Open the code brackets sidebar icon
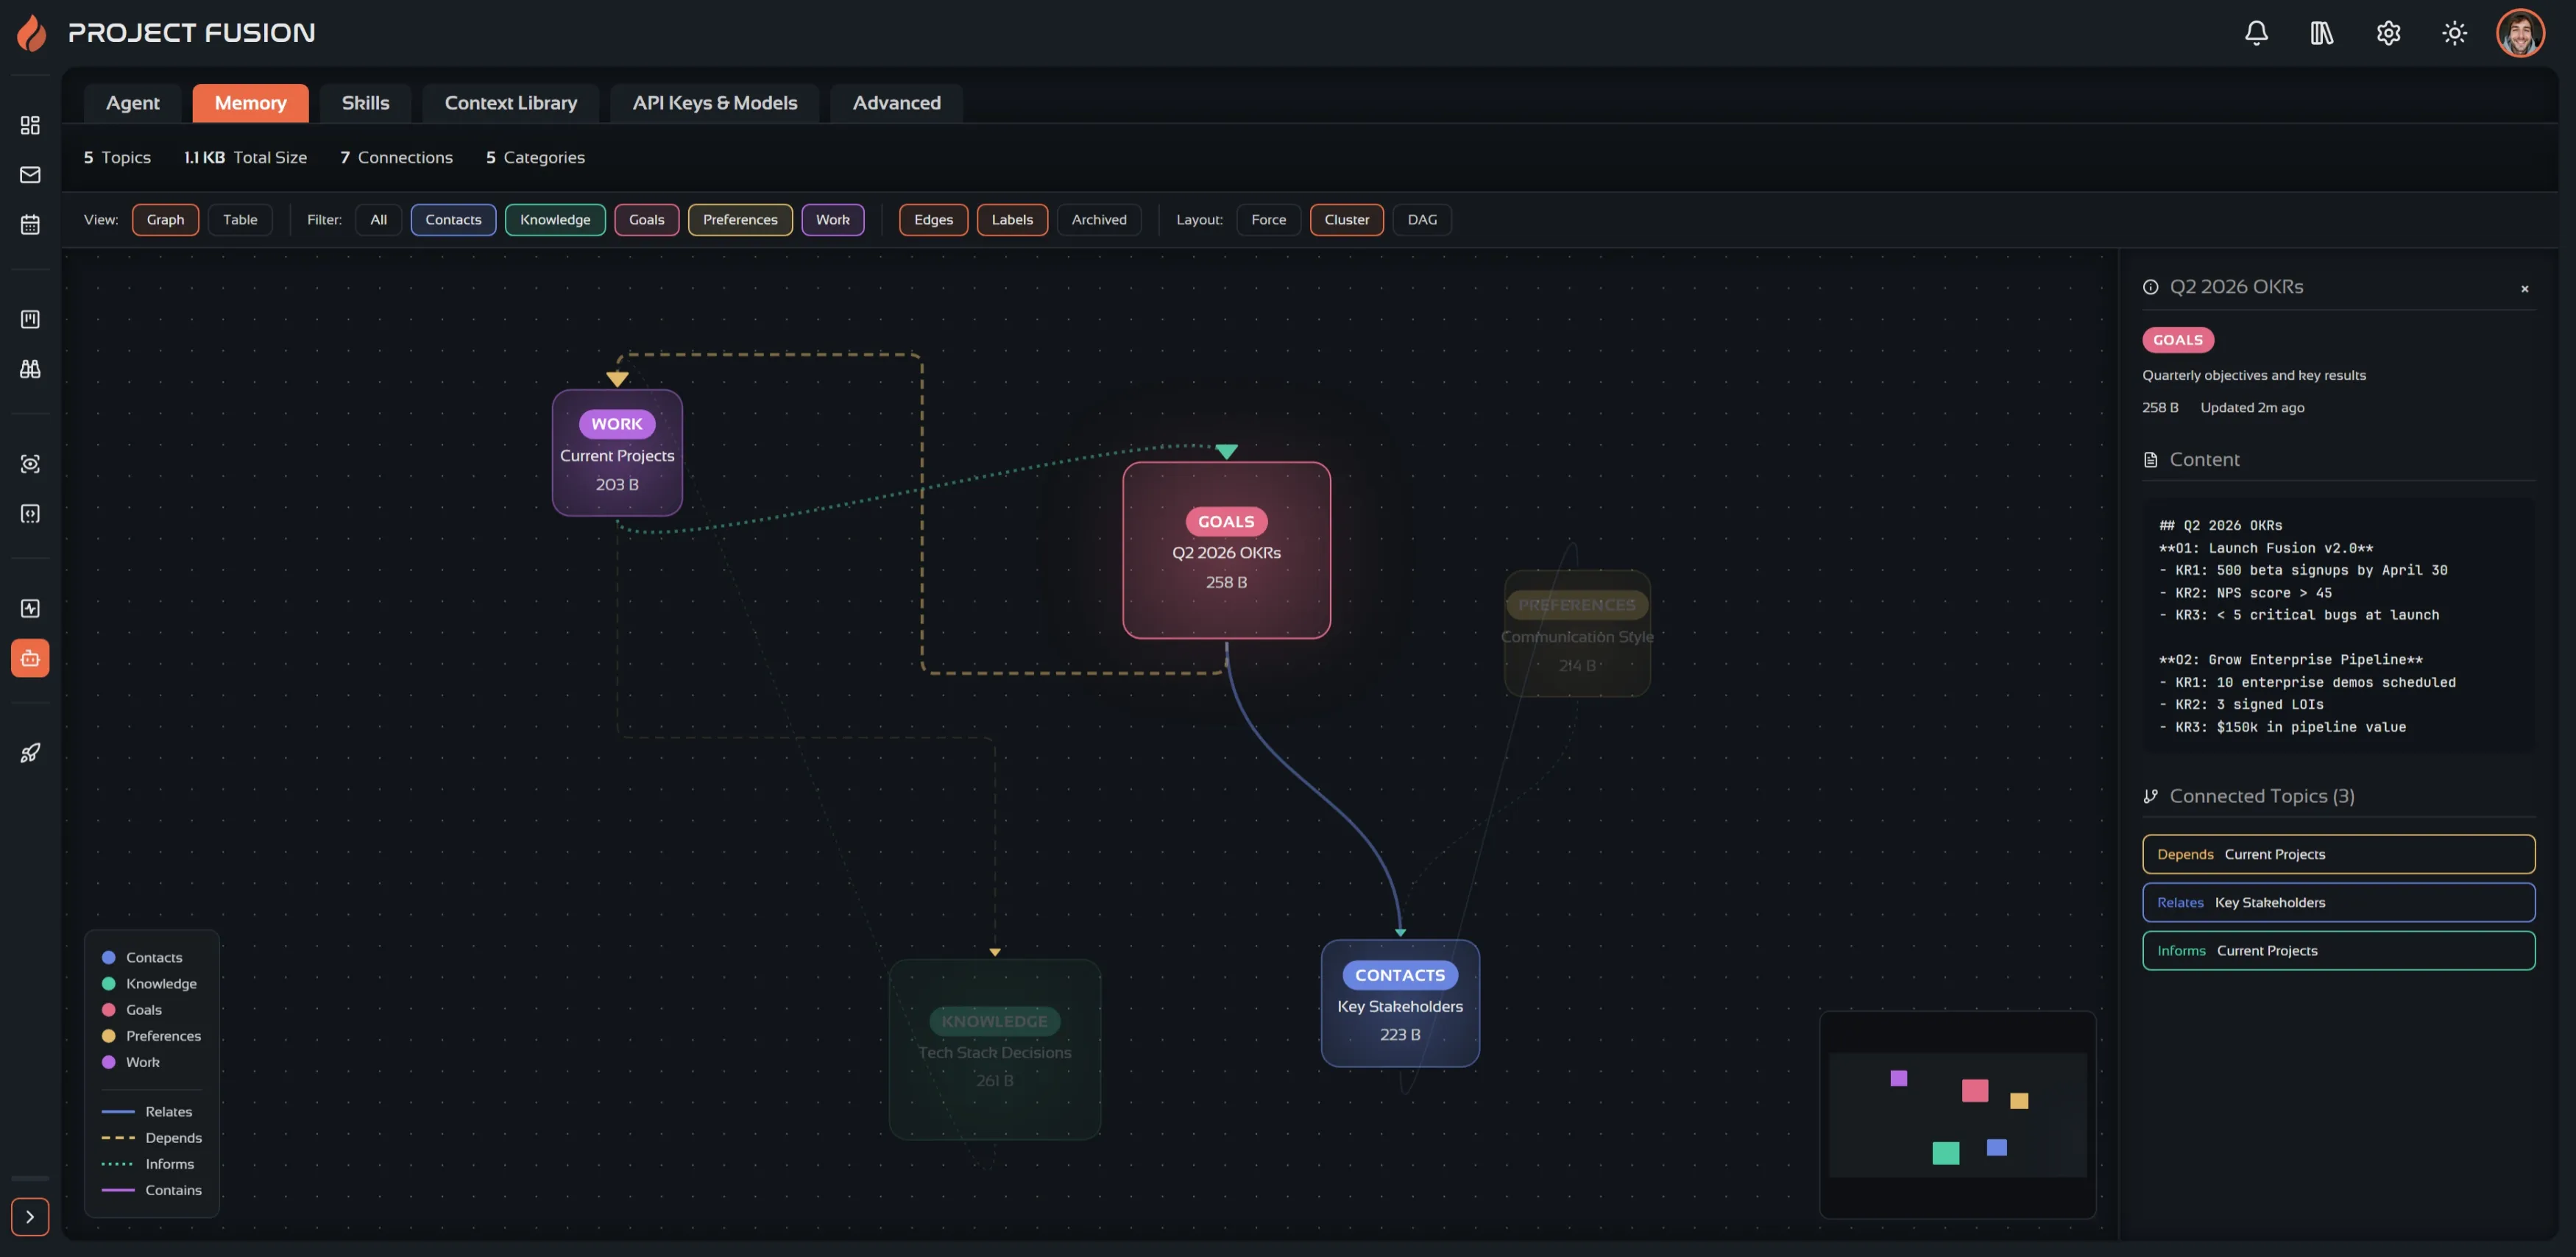This screenshot has height=1257, width=2576. click(30, 514)
